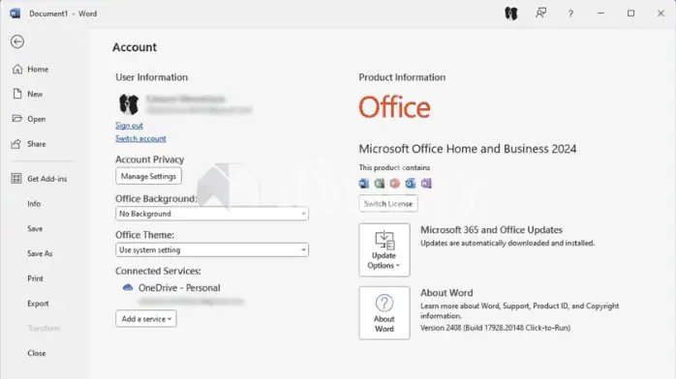
Task: Click the Home house icon in sidebar
Action: 17,69
